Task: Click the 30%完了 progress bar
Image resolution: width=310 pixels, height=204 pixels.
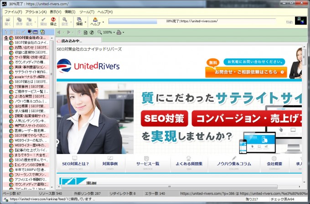Action: 192,21
